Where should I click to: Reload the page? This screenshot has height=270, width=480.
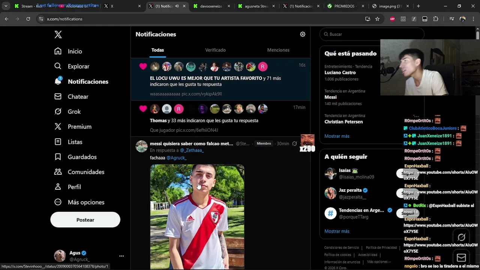pyautogui.click(x=28, y=19)
